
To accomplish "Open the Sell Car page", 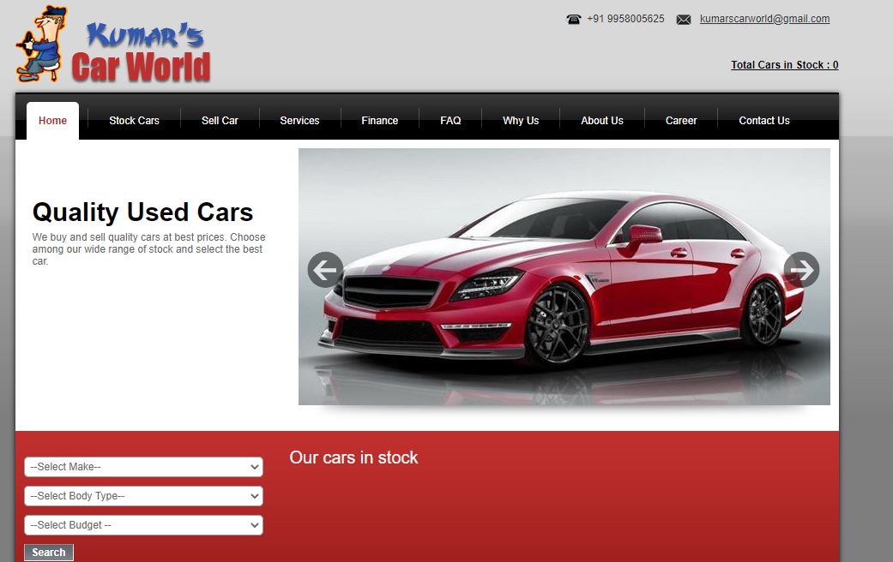I will [x=220, y=121].
